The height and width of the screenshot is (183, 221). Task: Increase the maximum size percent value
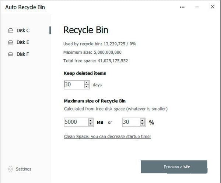click(143, 120)
